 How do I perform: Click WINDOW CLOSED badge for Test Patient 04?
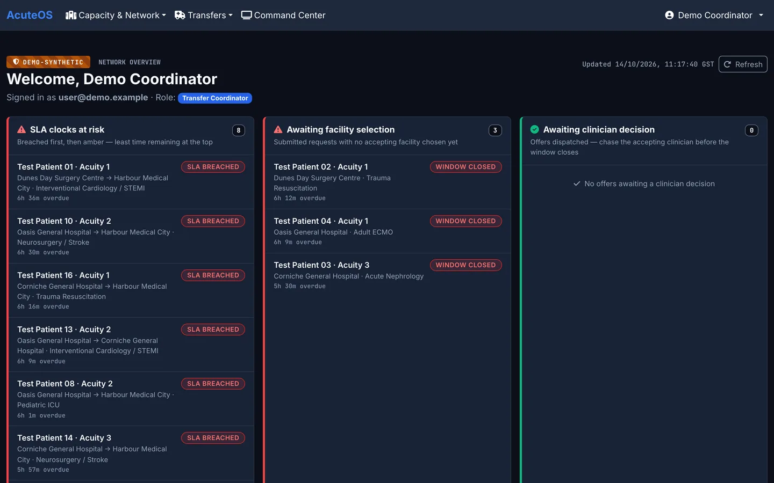(465, 221)
